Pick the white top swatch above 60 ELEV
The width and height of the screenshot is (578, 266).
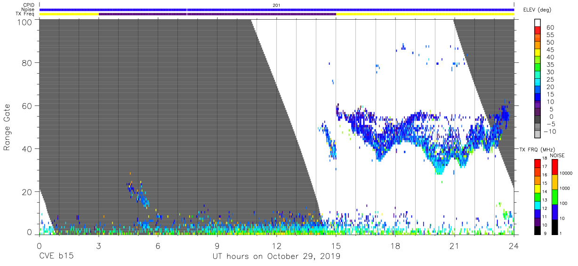click(x=538, y=23)
